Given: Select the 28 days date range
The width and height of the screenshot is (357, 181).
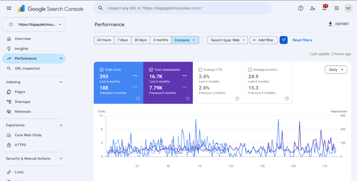Looking at the screenshot, I should tap(140, 40).
